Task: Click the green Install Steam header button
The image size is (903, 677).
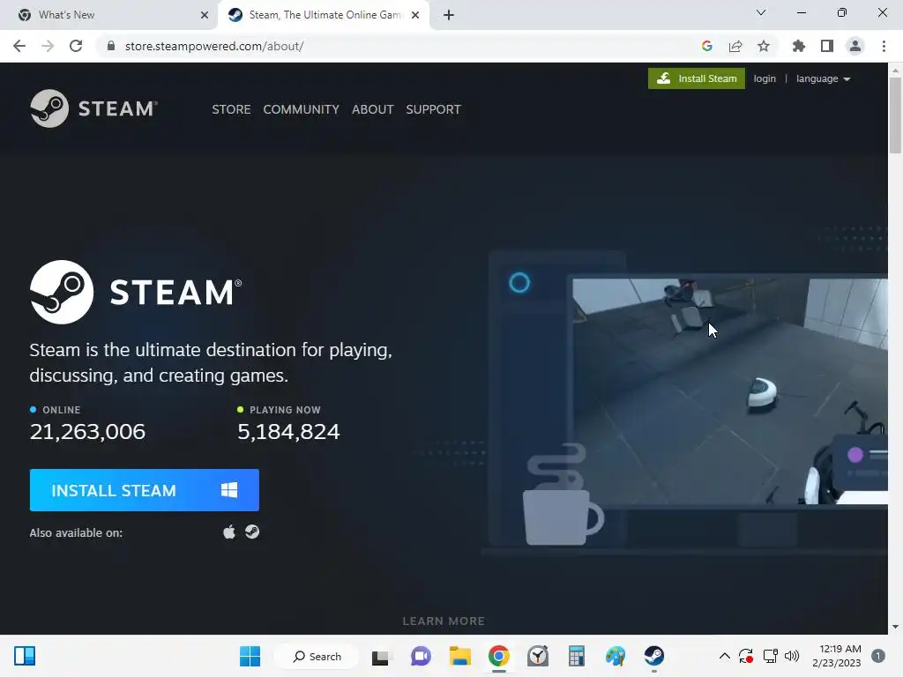Action: tap(697, 78)
